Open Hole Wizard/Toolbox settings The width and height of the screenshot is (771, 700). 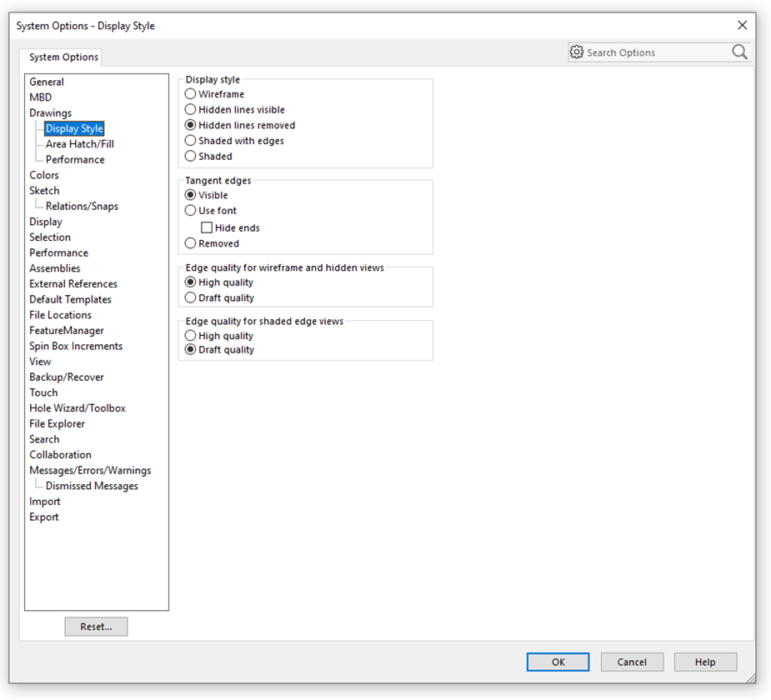[78, 407]
